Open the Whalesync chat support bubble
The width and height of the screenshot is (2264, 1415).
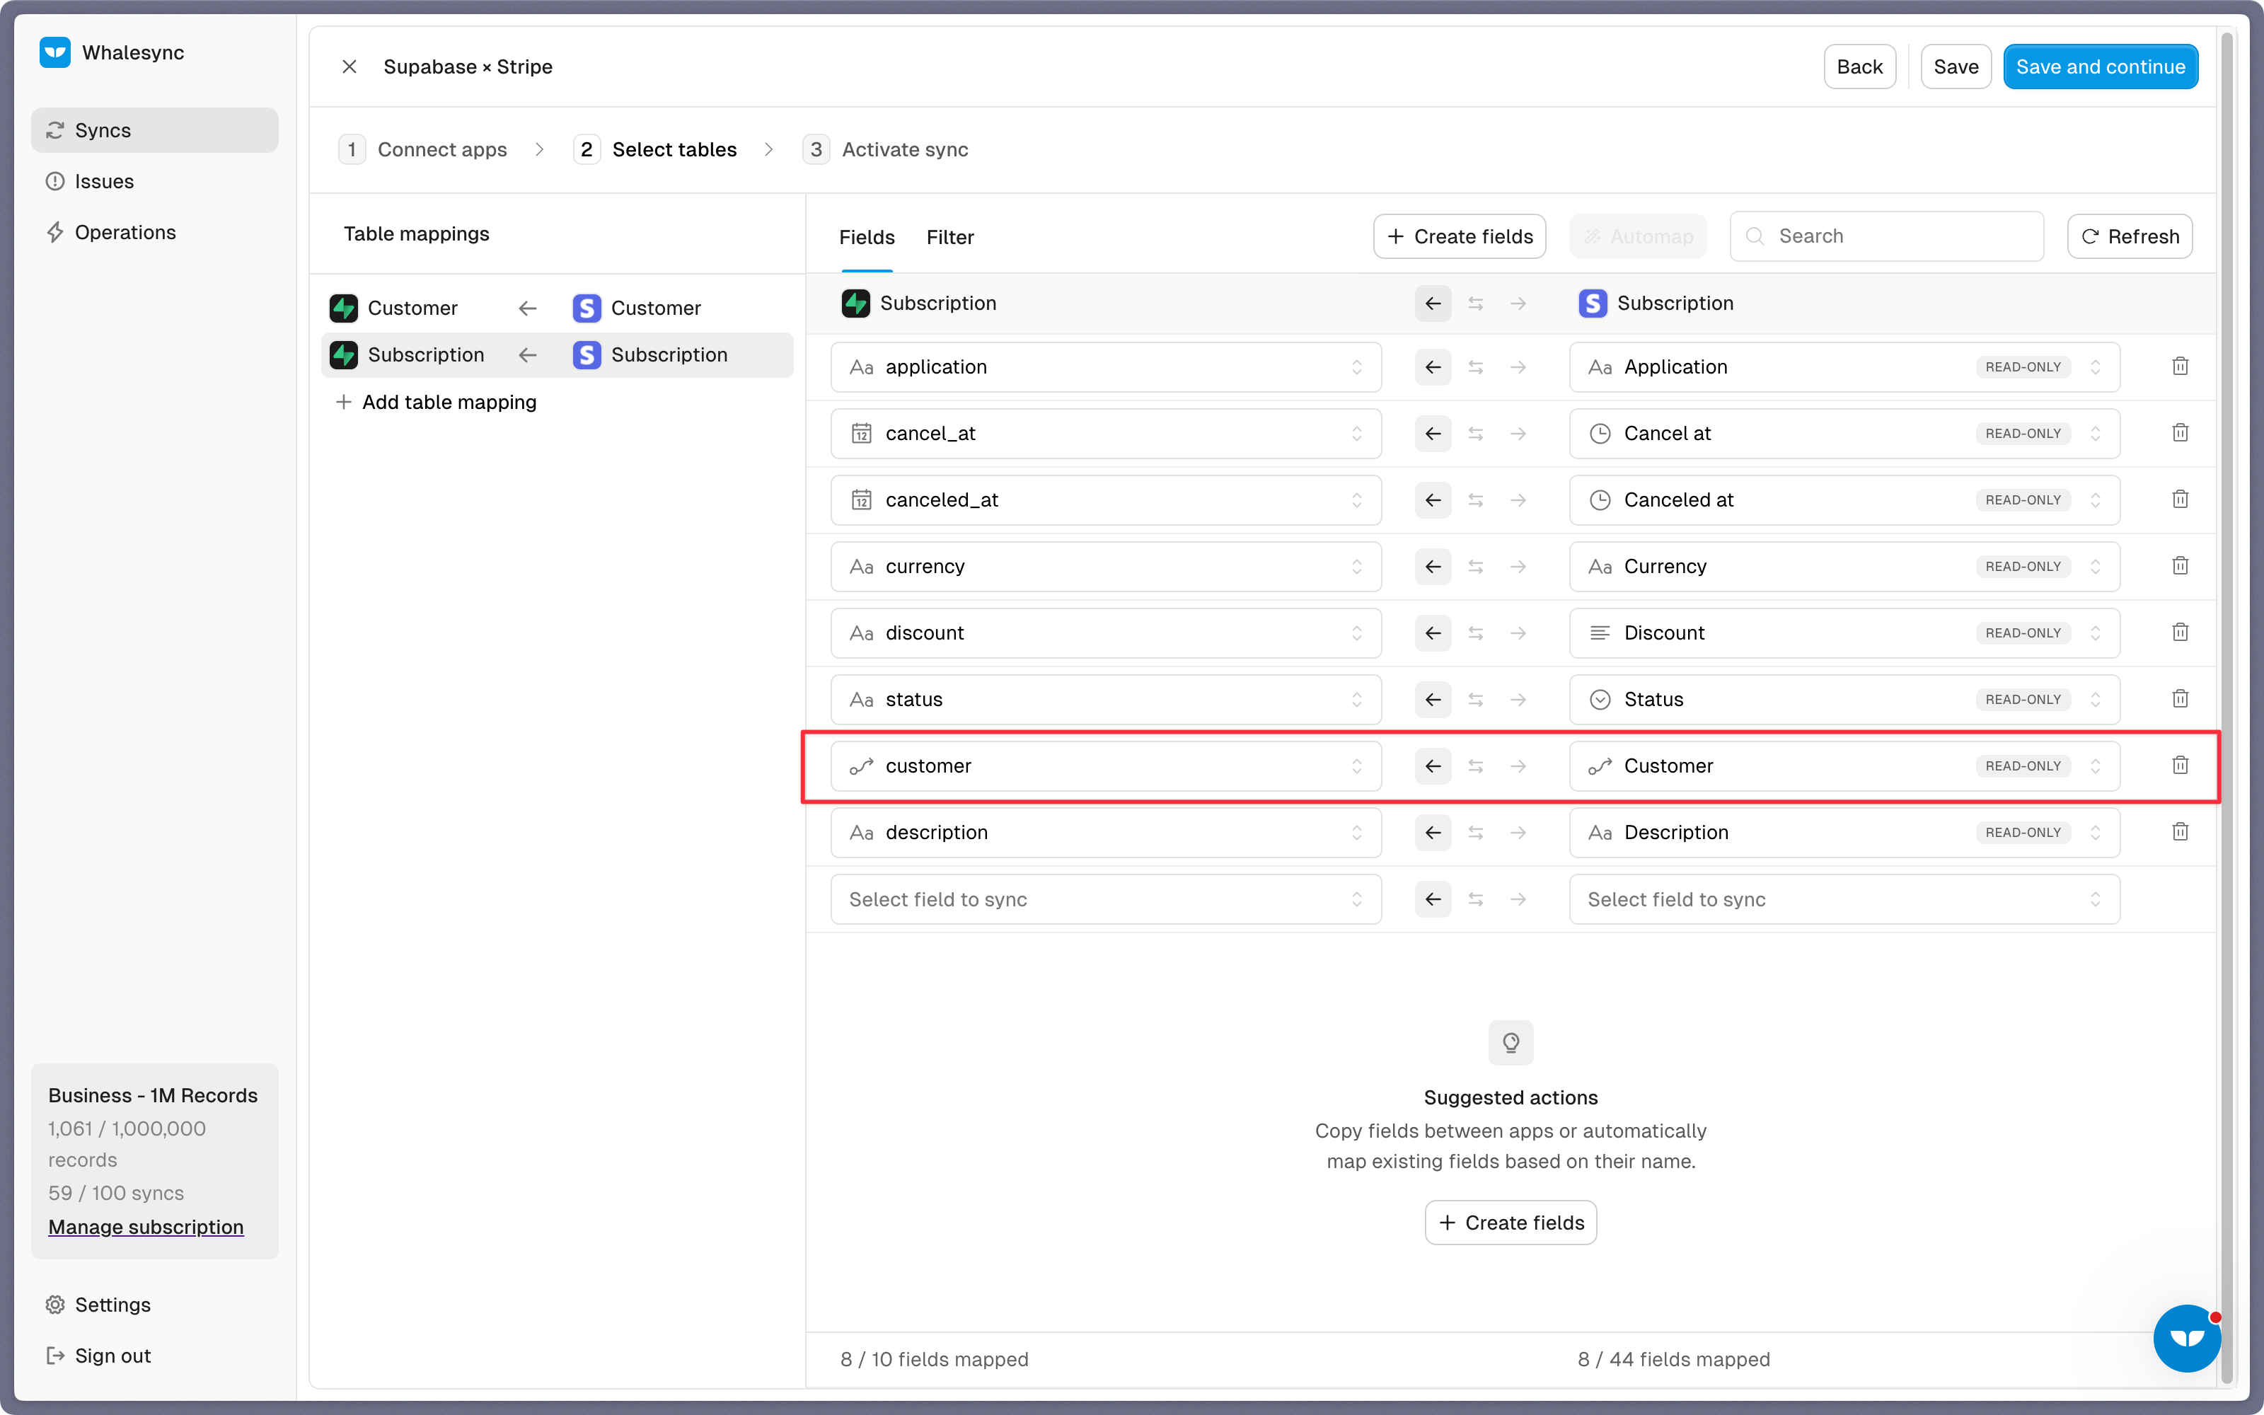2186,1339
